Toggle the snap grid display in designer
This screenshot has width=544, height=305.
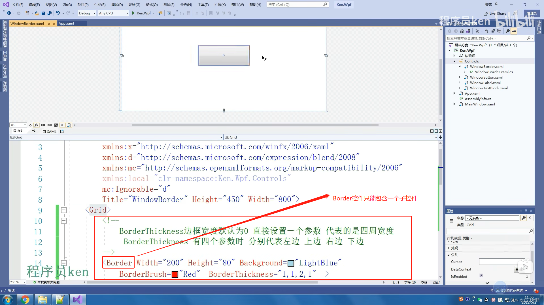[43, 125]
